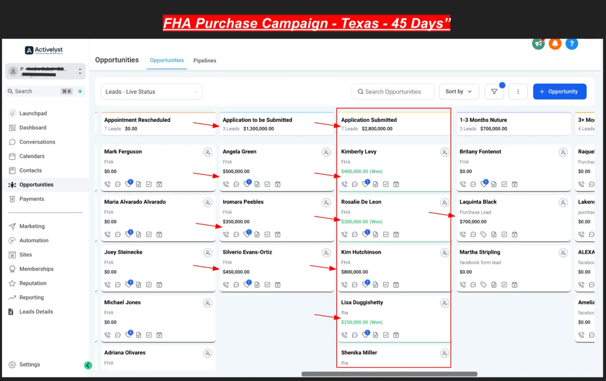Open the message icon on Kimberly Levy's card
Viewport: 606px width, 381px height.
point(355,184)
